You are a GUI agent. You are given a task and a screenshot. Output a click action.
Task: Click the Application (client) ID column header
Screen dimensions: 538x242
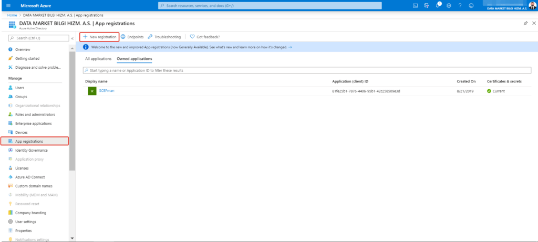tap(350, 81)
